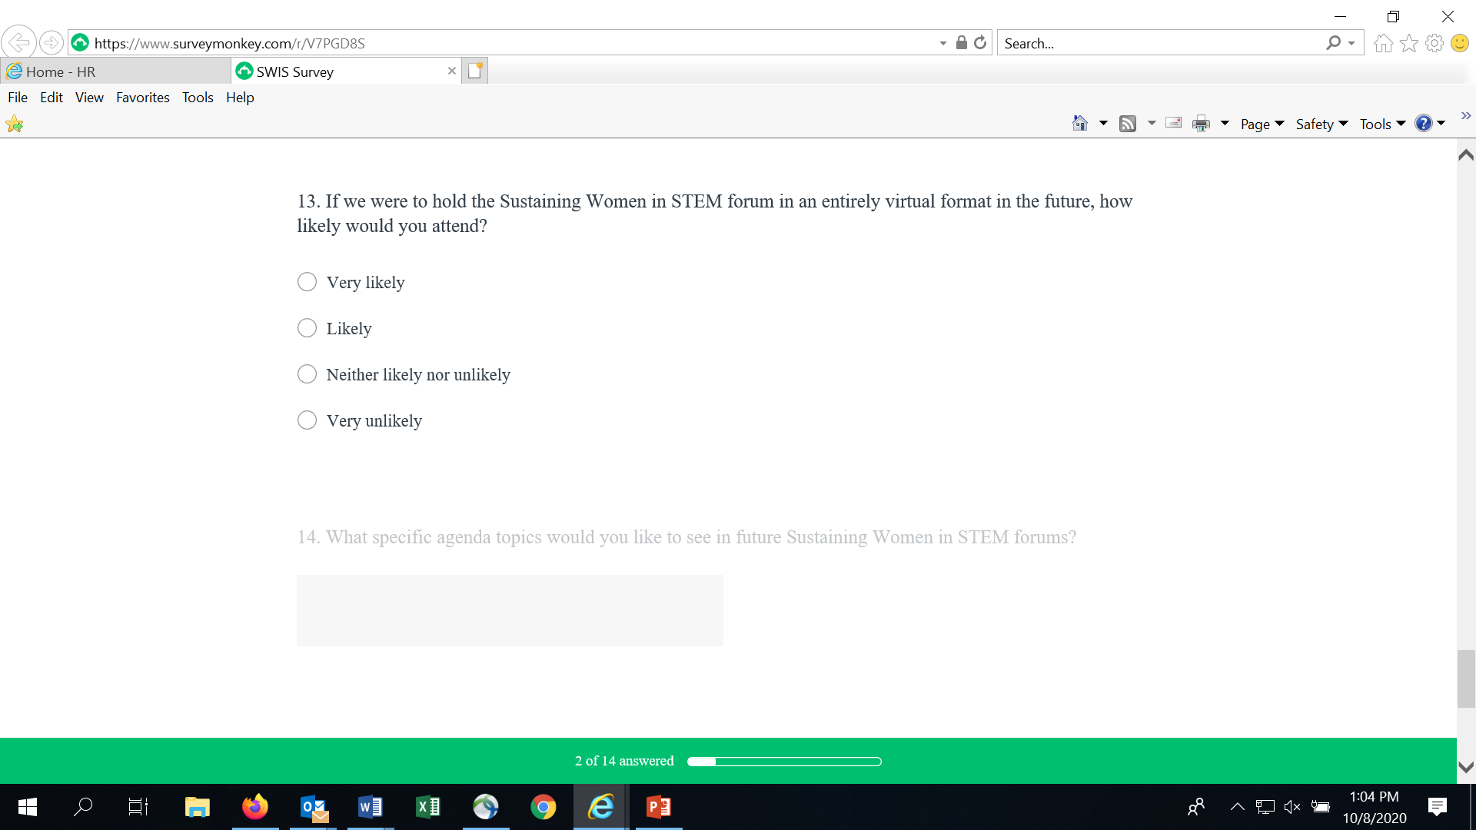The image size is (1476, 830).
Task: Open the address bar dropdown arrow
Action: pyautogui.click(x=943, y=44)
